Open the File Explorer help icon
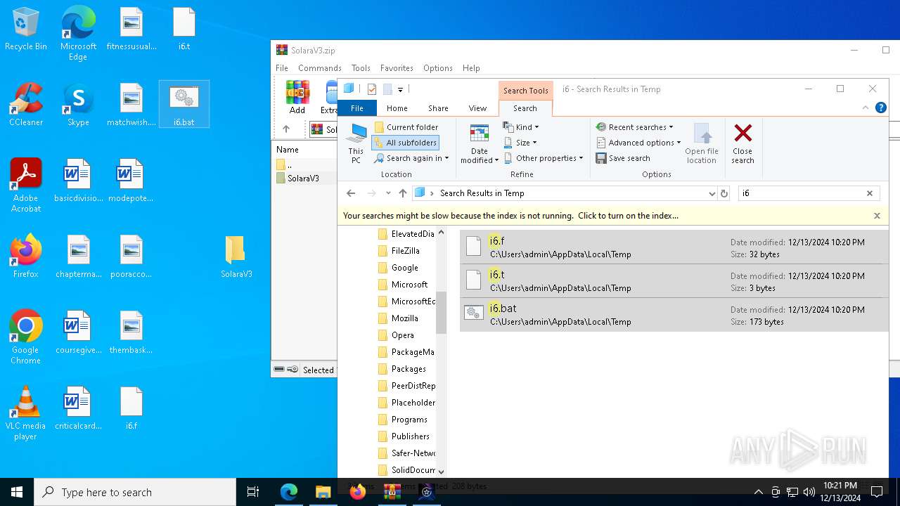 click(x=880, y=108)
